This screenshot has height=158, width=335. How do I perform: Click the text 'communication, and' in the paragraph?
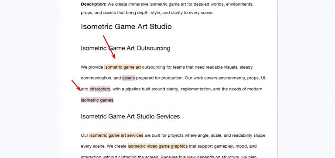point(101,78)
